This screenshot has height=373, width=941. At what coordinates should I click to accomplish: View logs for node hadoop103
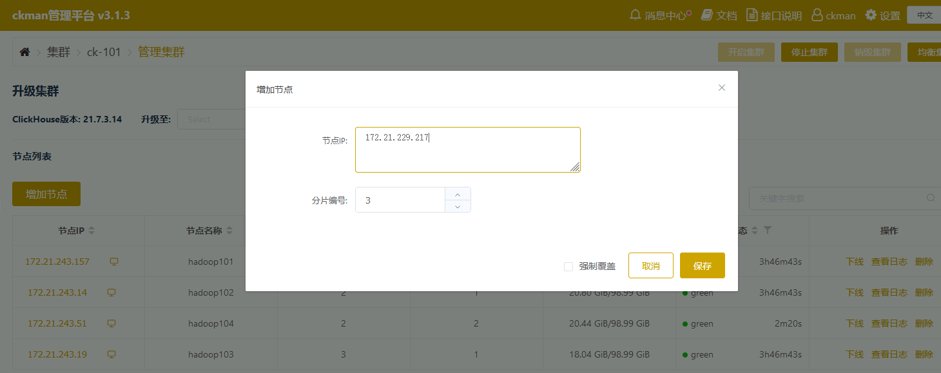889,354
